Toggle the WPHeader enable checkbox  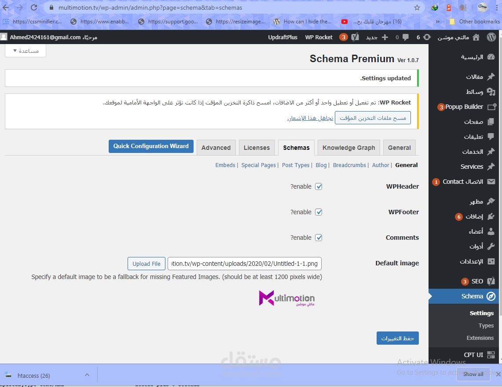coord(318,186)
